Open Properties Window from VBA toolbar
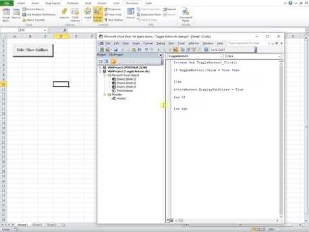 pos(188,50)
